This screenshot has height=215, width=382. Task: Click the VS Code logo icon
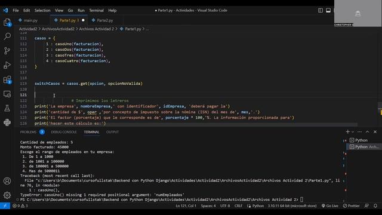point(5,10)
